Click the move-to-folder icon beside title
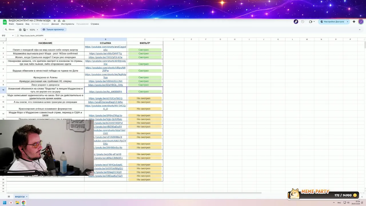The image size is (366, 206). coord(59,21)
